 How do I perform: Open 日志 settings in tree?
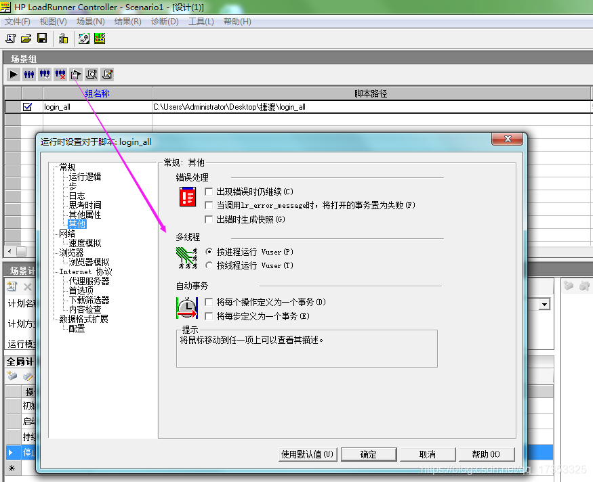(x=77, y=196)
